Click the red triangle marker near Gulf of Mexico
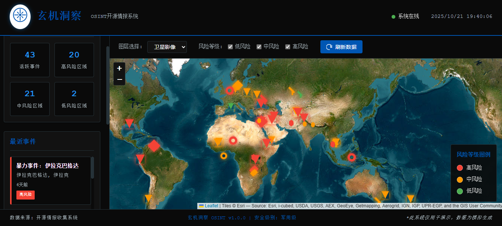This screenshot has height=226, width=502. click(129, 123)
